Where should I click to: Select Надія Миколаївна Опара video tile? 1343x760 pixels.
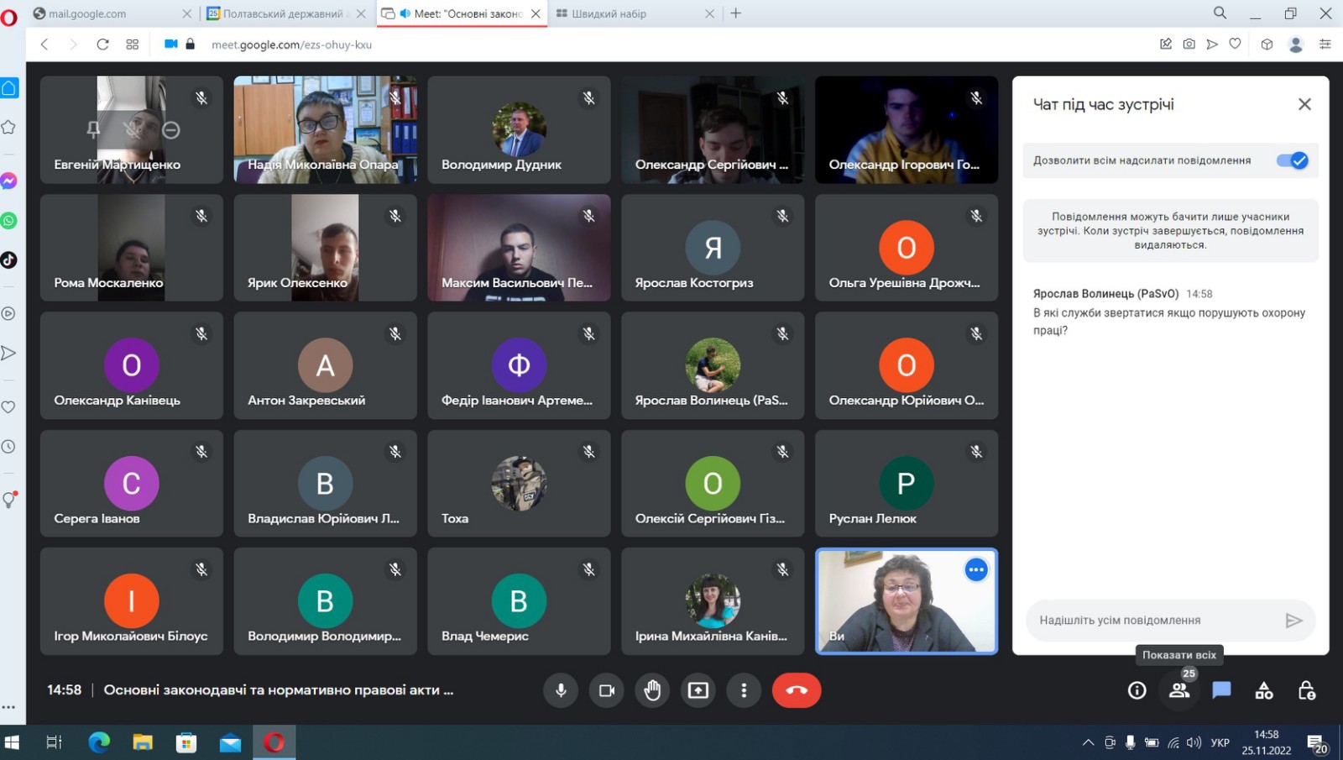[325, 129]
